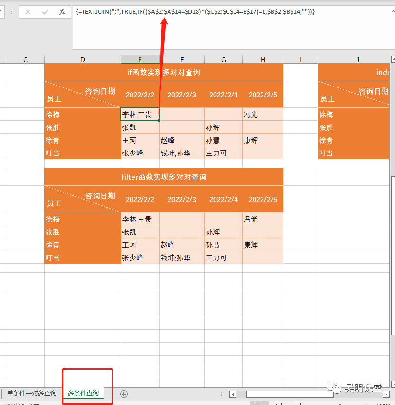The width and height of the screenshot is (395, 405).
Task: Click the vertical scrollbar up arrow
Action: click(393, 59)
